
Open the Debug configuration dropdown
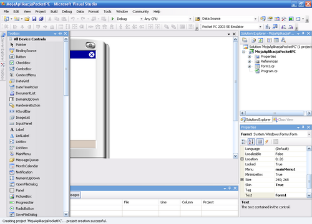pyautogui.click(x=142, y=19)
